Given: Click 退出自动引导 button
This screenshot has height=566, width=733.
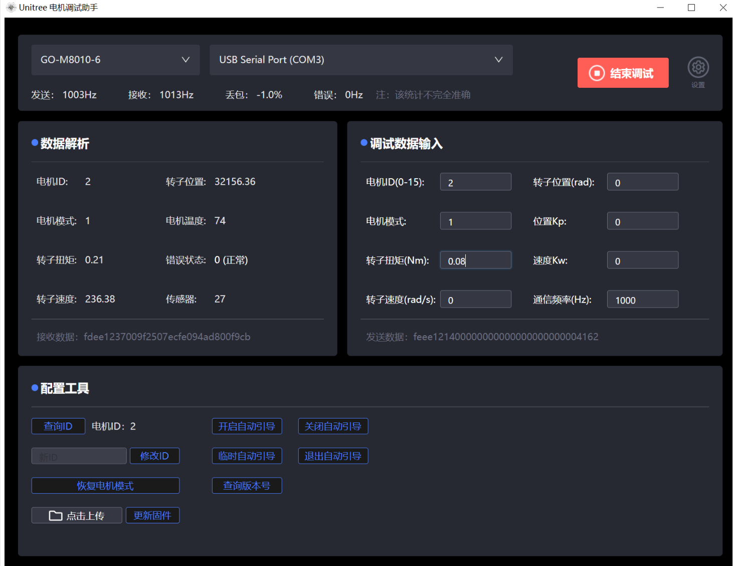Looking at the screenshot, I should 333,456.
